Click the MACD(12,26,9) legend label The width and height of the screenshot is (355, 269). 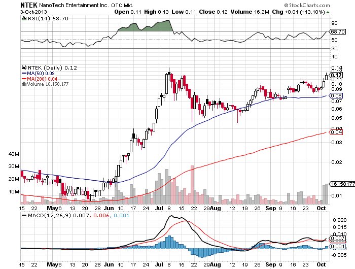click(49, 215)
